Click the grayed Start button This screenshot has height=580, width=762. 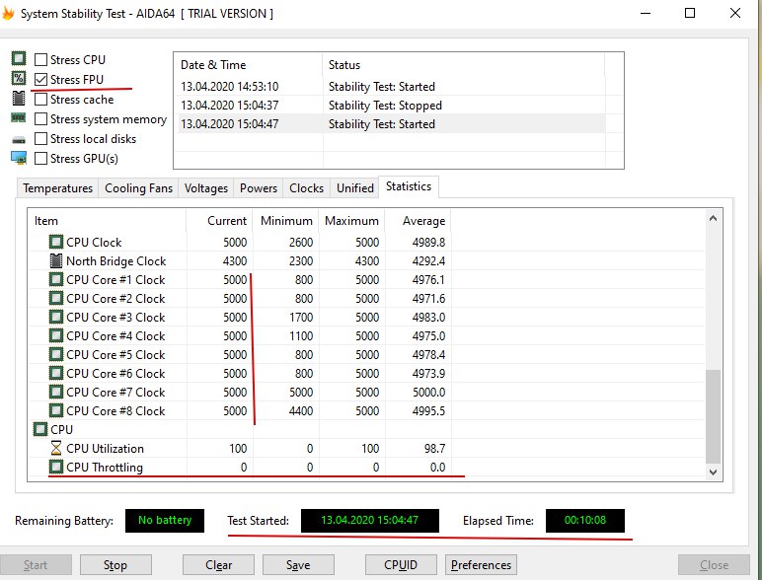36,565
